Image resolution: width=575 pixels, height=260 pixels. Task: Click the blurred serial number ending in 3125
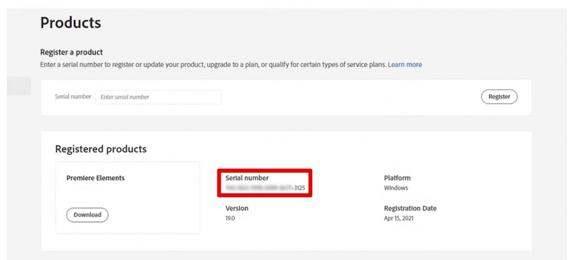[265, 188]
